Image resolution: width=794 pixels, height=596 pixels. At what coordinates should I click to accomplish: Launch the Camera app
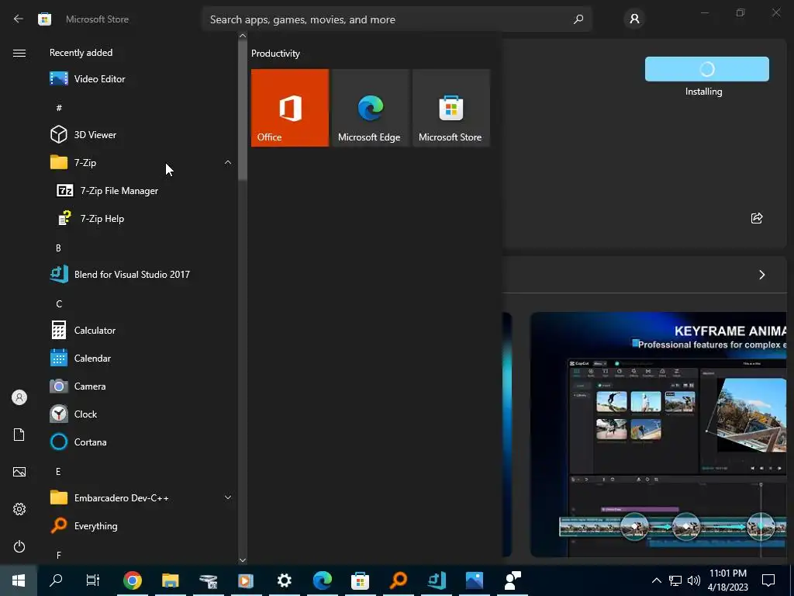click(x=142, y=386)
